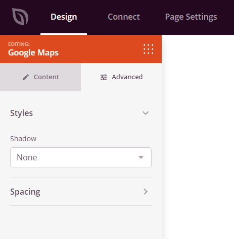Switch to the Design tab

pyautogui.click(x=64, y=17)
